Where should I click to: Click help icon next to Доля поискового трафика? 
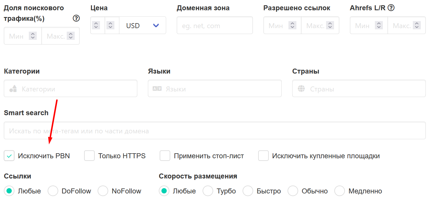coord(76,18)
